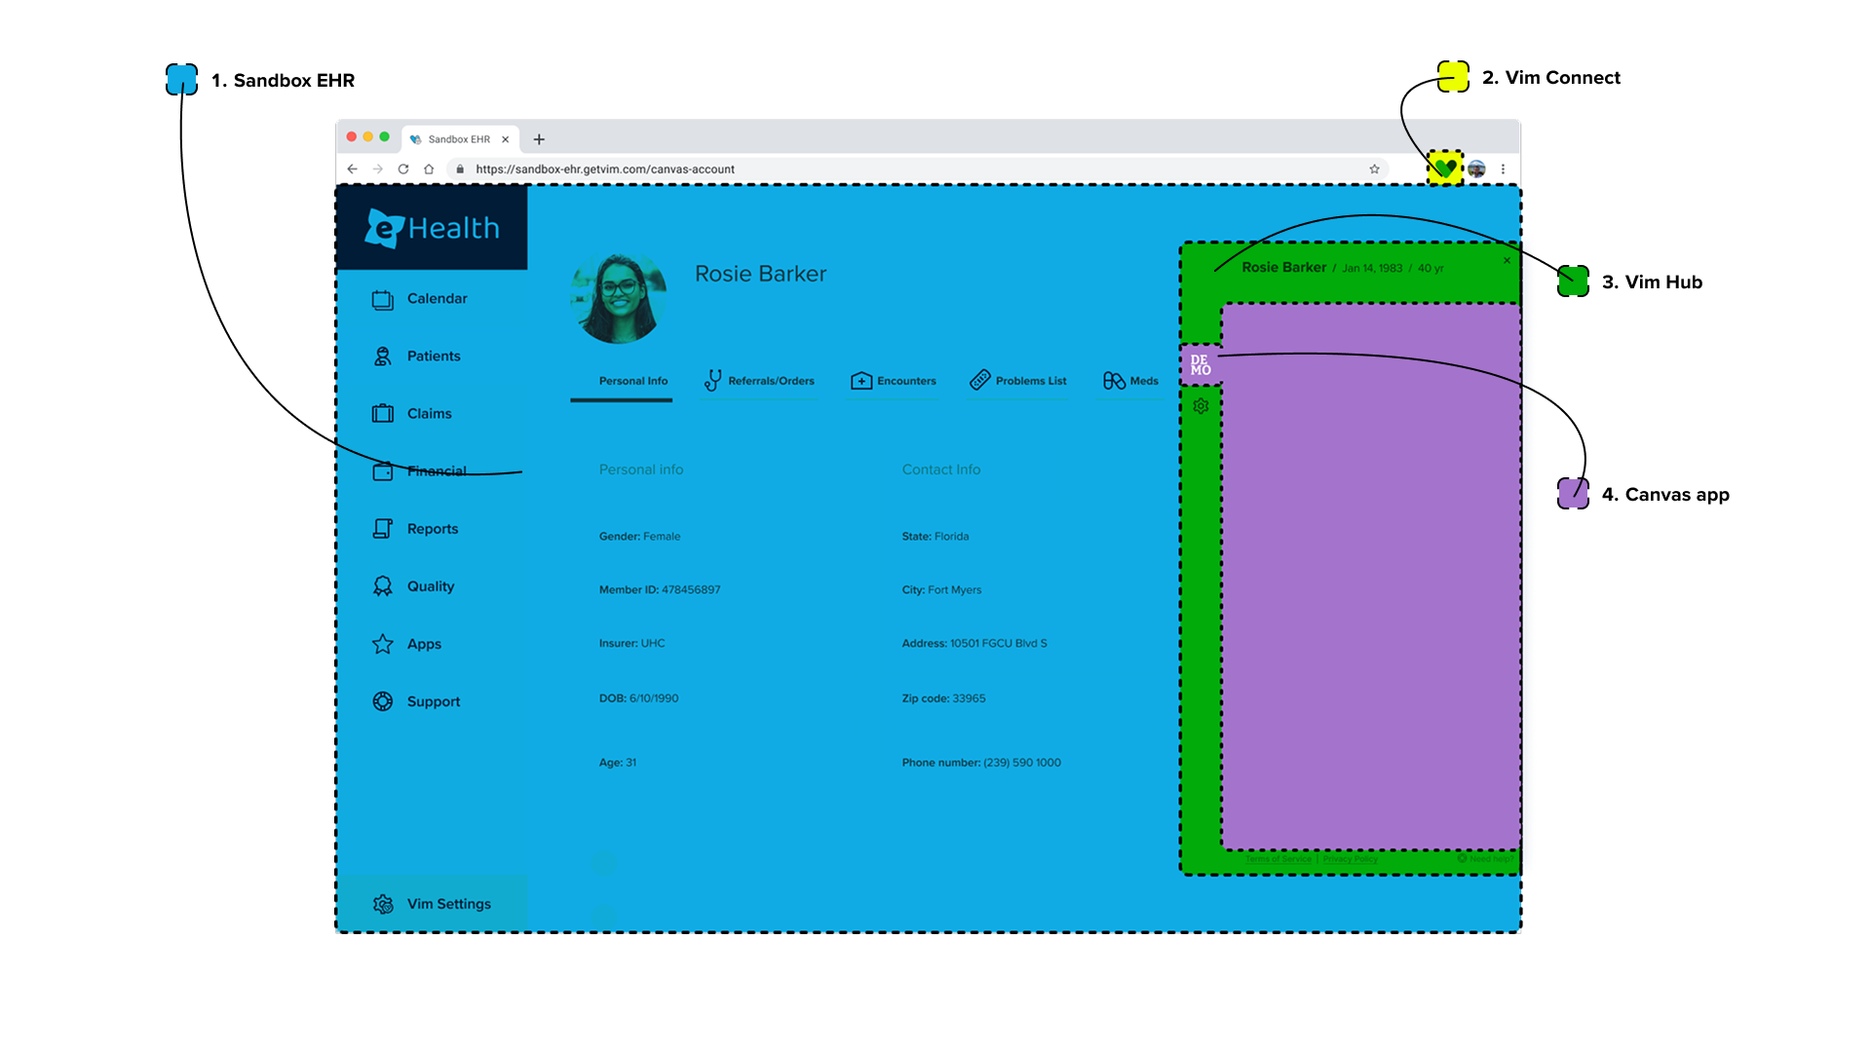Click the browser forward arrow
Image resolution: width=1871 pixels, height=1052 pixels.
378,169
